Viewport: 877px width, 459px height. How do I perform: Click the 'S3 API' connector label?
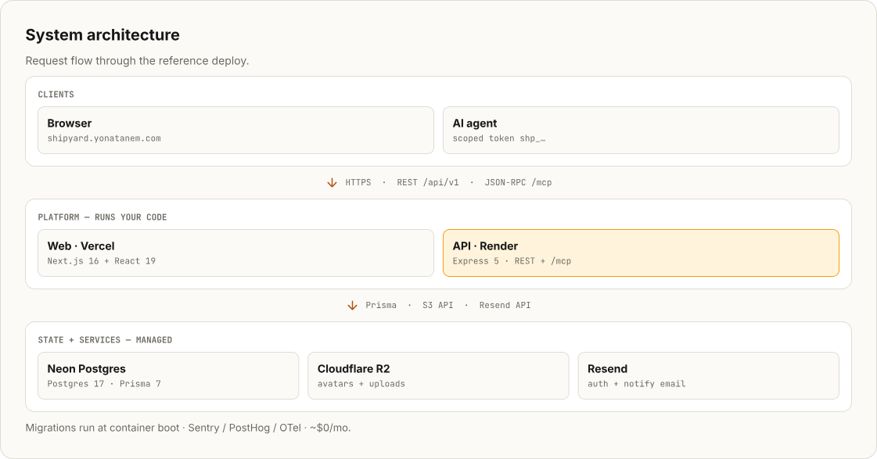(437, 305)
